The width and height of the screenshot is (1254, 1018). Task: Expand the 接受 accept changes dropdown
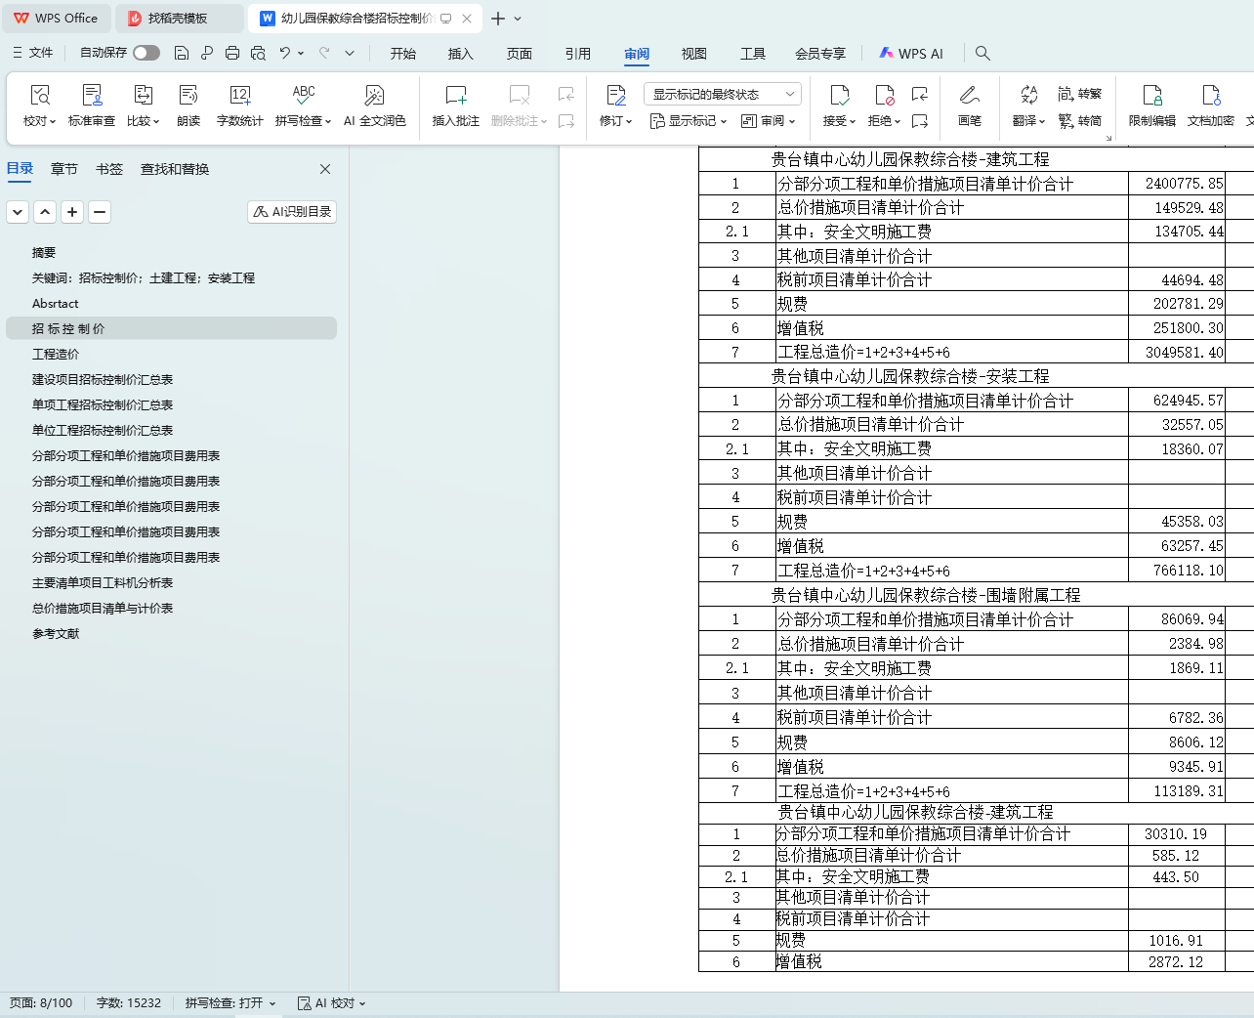pos(839,121)
